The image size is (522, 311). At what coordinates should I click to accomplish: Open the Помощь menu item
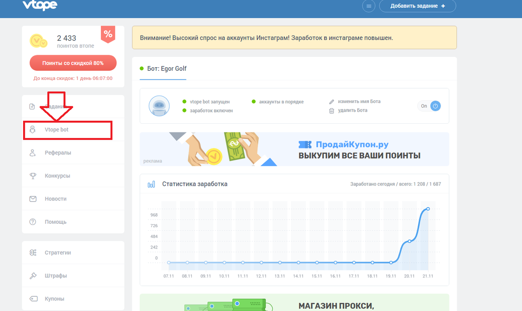point(73,222)
